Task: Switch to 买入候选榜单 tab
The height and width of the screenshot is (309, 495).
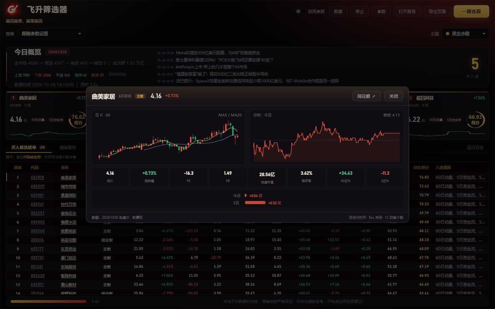Action: [x=28, y=147]
